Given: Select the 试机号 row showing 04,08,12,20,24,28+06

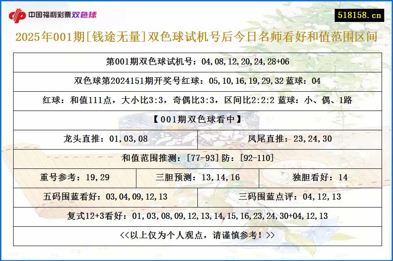Looking at the screenshot, I should 196,62.
